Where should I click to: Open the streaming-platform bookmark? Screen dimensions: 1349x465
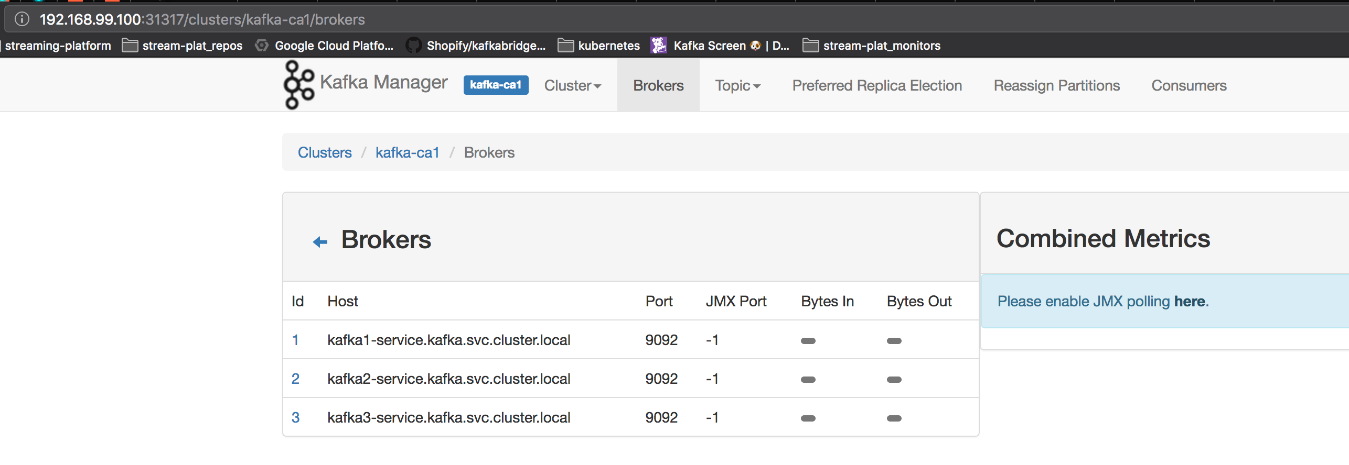click(x=56, y=46)
